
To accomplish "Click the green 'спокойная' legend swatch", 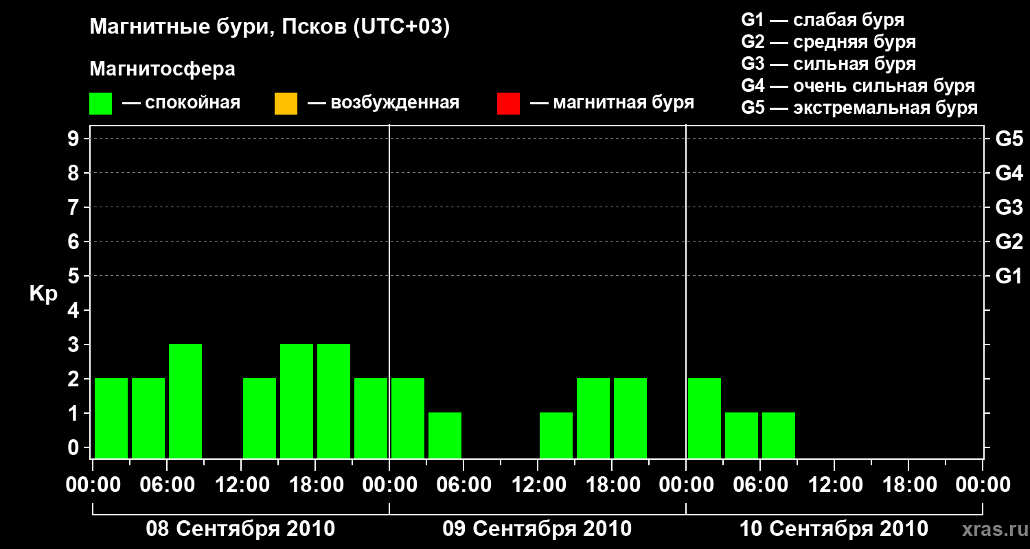I will 101,104.
